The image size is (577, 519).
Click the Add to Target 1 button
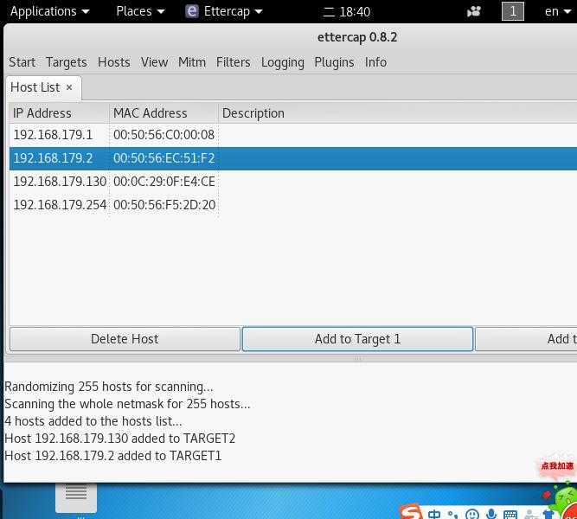[x=357, y=339]
